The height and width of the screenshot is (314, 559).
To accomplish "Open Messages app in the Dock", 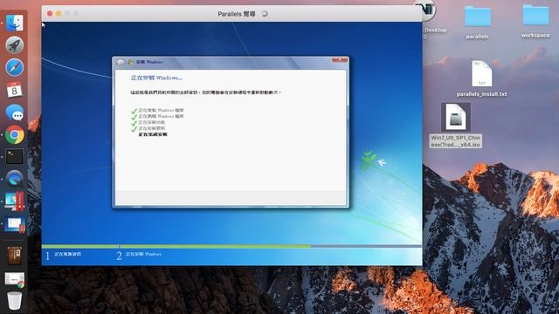I will click(15, 113).
